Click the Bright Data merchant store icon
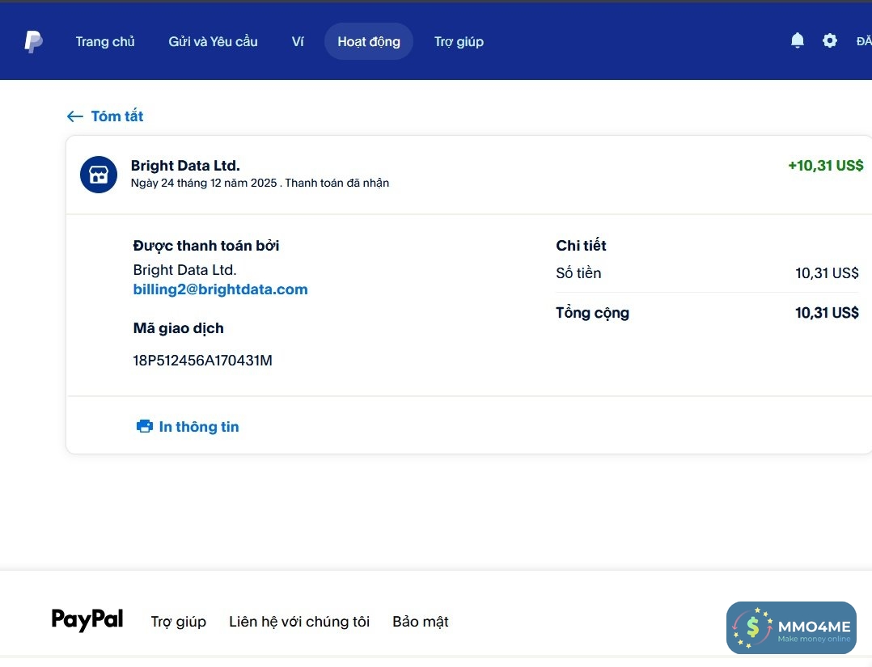Image resolution: width=872 pixels, height=667 pixels. click(99, 175)
